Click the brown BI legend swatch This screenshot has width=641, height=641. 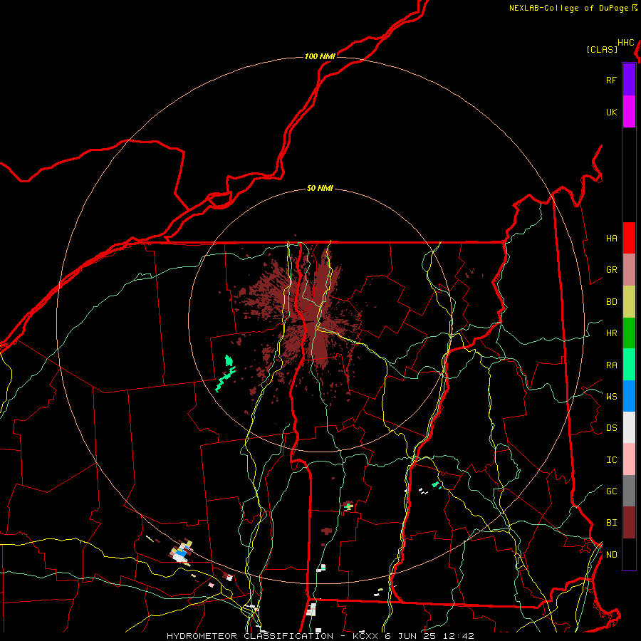tap(629, 523)
